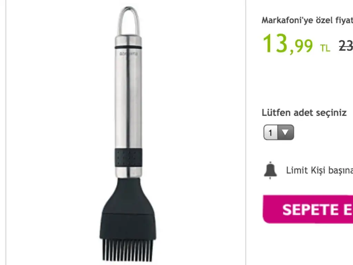Click the steel cap below the hanging loop

click(128, 40)
